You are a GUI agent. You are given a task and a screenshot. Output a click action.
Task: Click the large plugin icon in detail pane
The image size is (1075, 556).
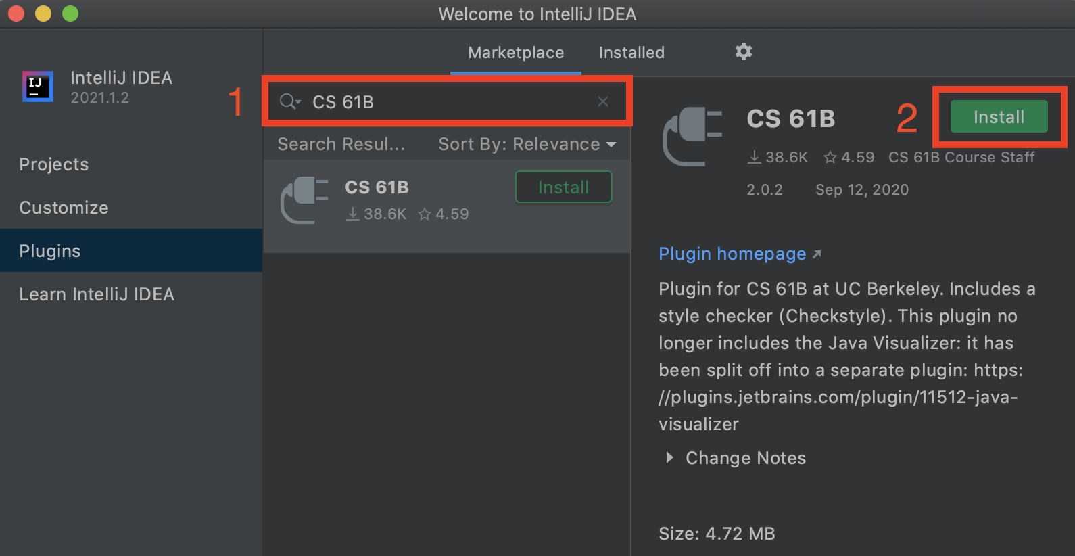pos(692,135)
